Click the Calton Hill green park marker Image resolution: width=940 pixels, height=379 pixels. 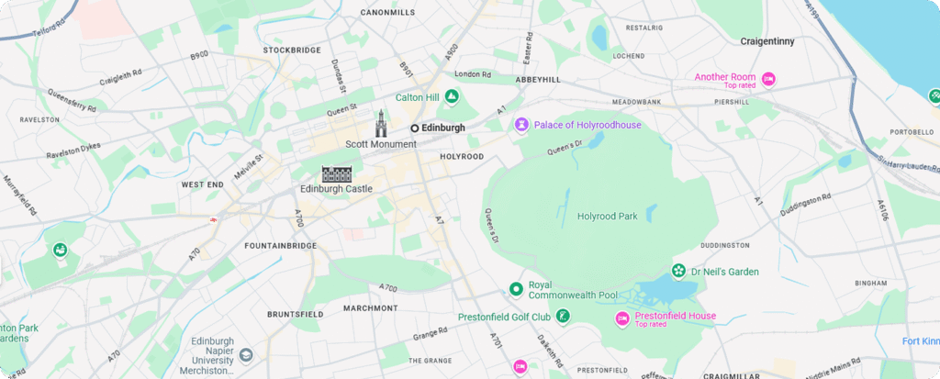tap(452, 96)
